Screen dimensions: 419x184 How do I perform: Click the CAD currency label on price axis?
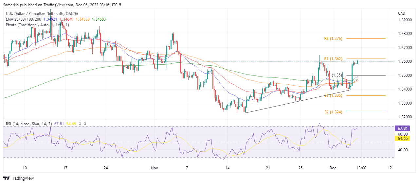(402, 13)
